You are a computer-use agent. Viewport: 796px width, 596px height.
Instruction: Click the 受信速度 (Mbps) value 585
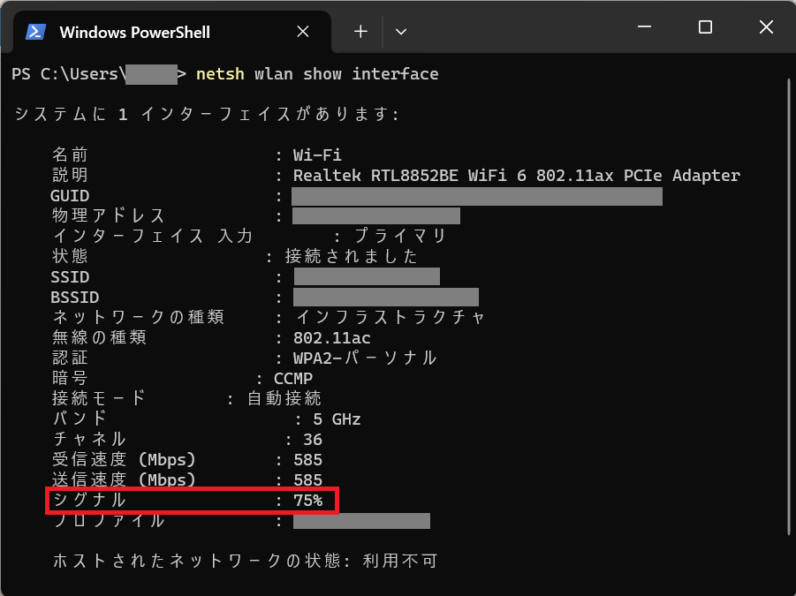[308, 460]
